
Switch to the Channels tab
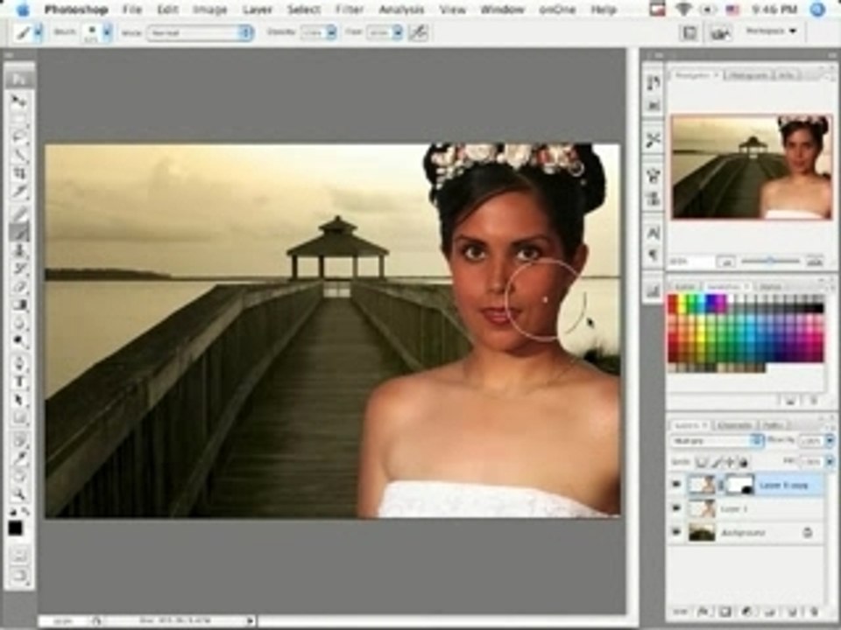click(x=734, y=425)
